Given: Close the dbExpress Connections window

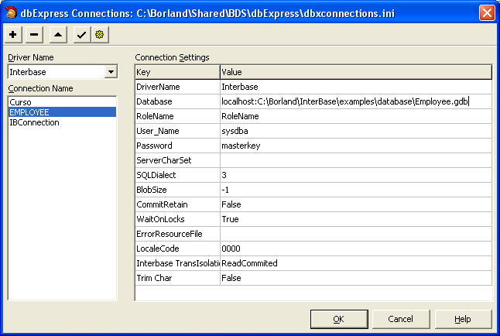Looking at the screenshot, I should (x=486, y=12).
